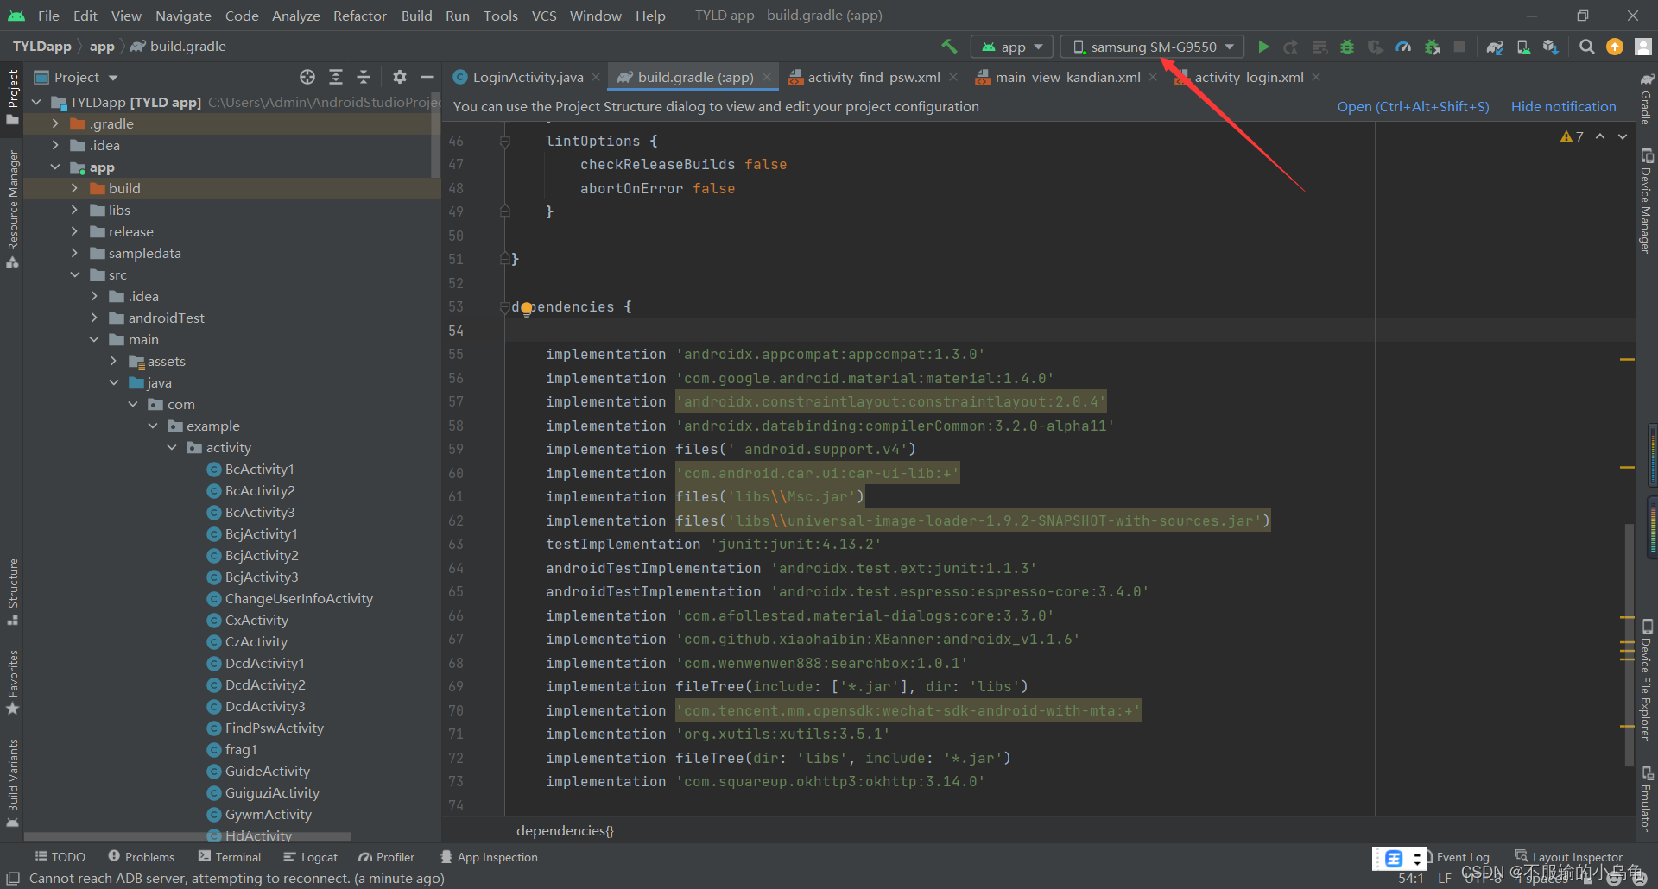Image resolution: width=1658 pixels, height=889 pixels.
Task: Click Hide notification link
Action: 1563,106
